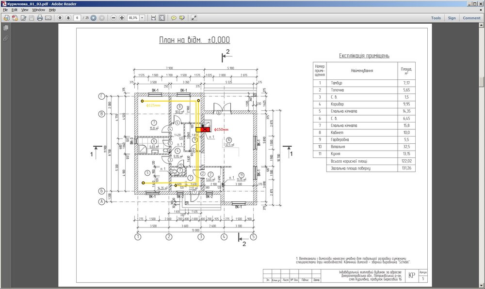The height and width of the screenshot is (289, 485).
Task: Open the Attachments paperclip panel
Action: [5, 38]
